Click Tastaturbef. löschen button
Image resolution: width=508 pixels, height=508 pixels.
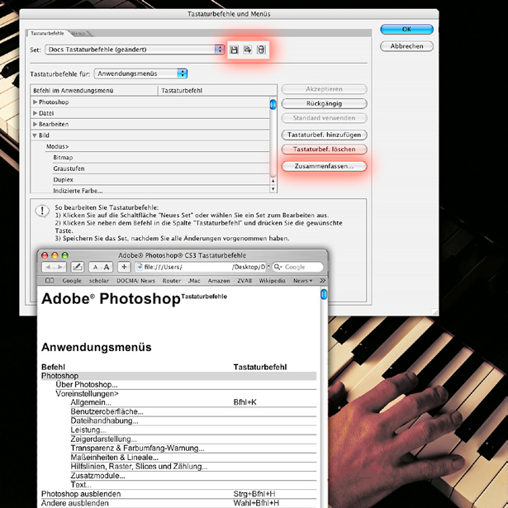pos(324,149)
